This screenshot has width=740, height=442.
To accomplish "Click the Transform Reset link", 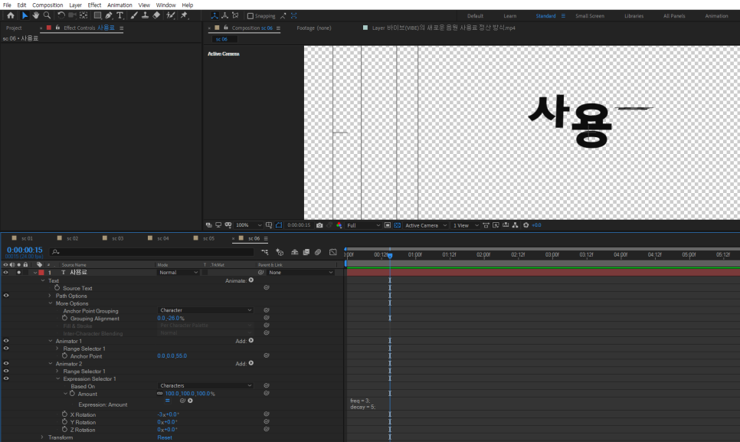I will click(165, 437).
